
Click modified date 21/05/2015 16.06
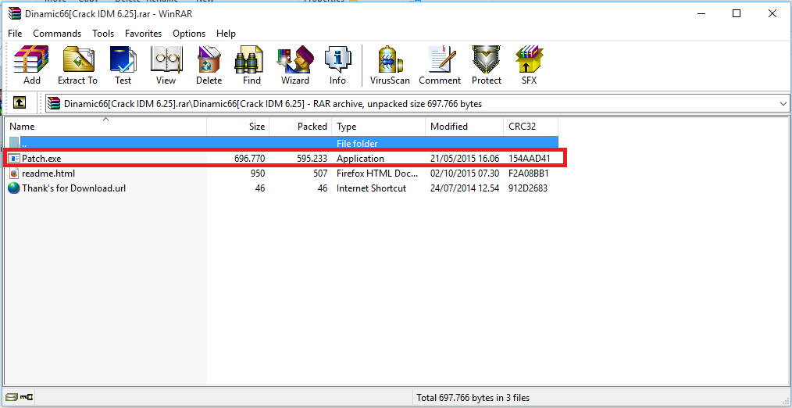(465, 159)
